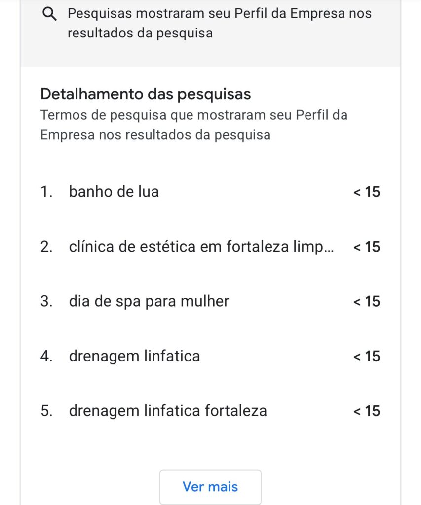
Task: Click rank number 5 in the search list
Action: coord(46,410)
